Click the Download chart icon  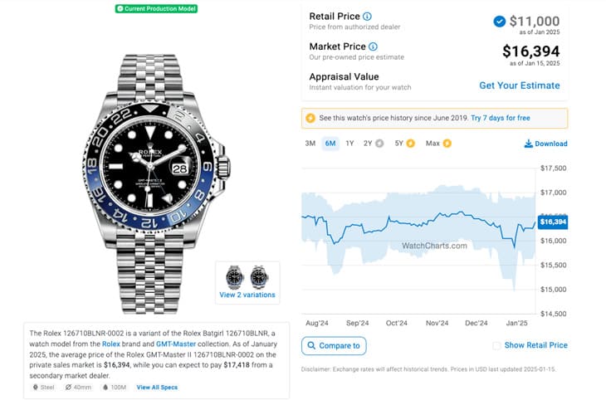coord(529,144)
